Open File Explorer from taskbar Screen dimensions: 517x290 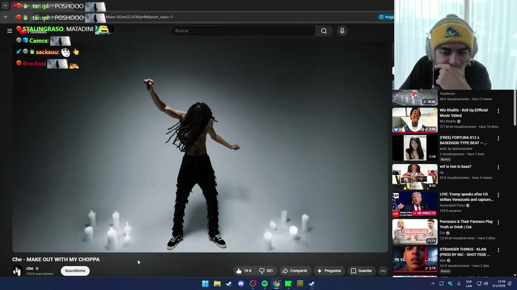pos(217,284)
